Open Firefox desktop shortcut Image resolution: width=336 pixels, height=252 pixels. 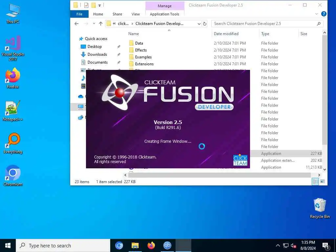(x=13, y=78)
